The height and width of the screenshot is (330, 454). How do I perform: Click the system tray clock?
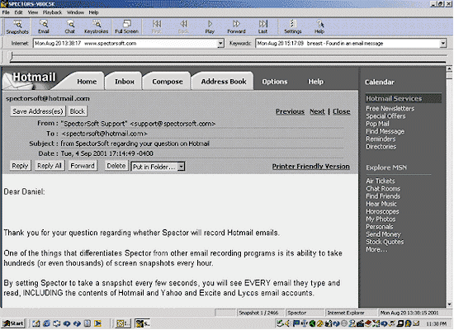point(436,323)
